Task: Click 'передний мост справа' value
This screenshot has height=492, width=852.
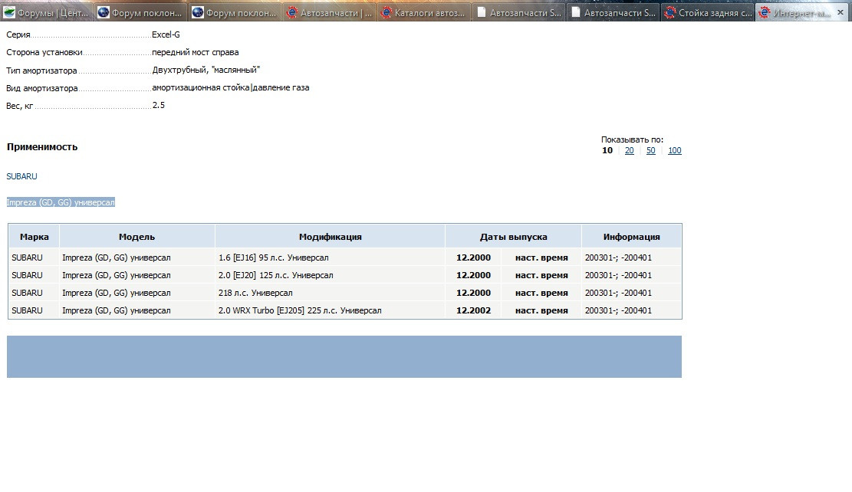Action: click(x=195, y=53)
